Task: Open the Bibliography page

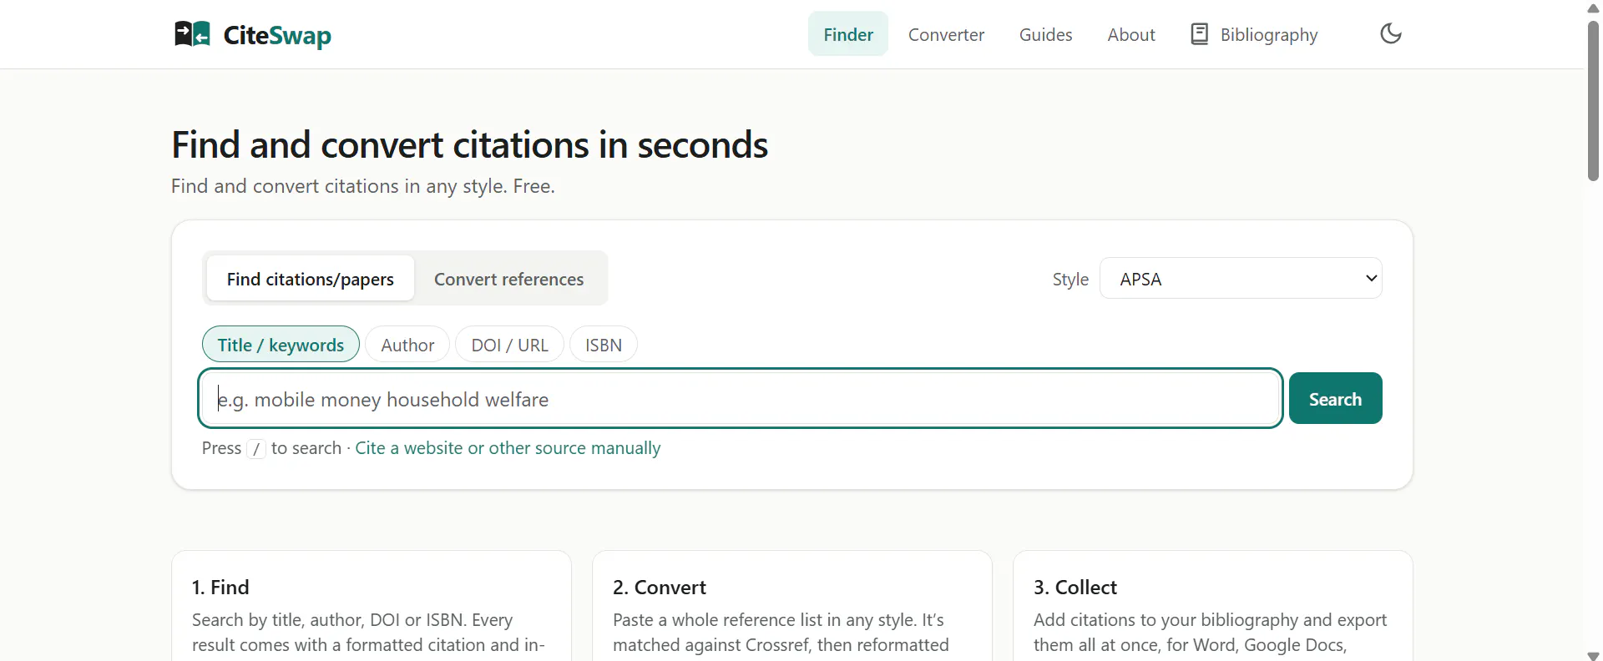Action: tap(1254, 34)
